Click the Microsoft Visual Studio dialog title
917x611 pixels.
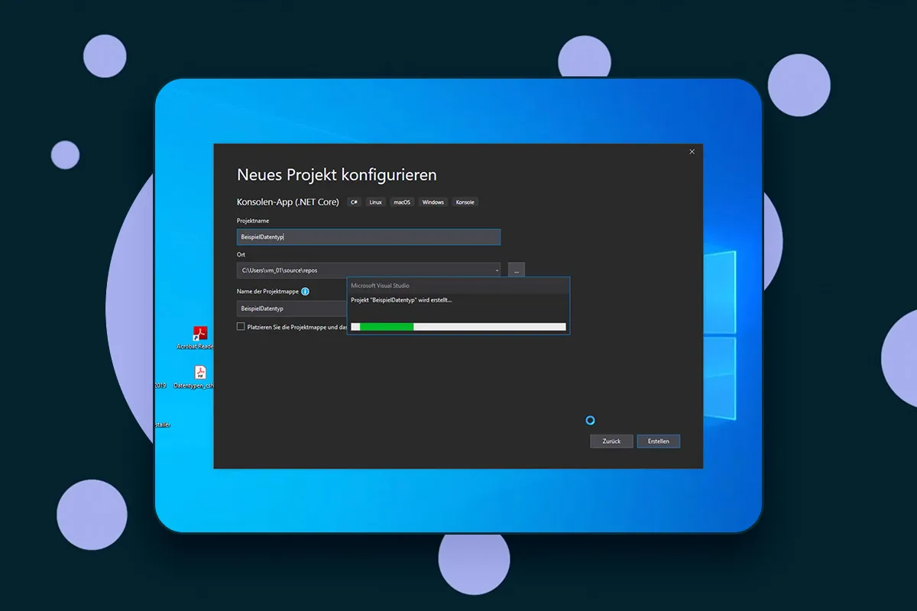pos(380,286)
